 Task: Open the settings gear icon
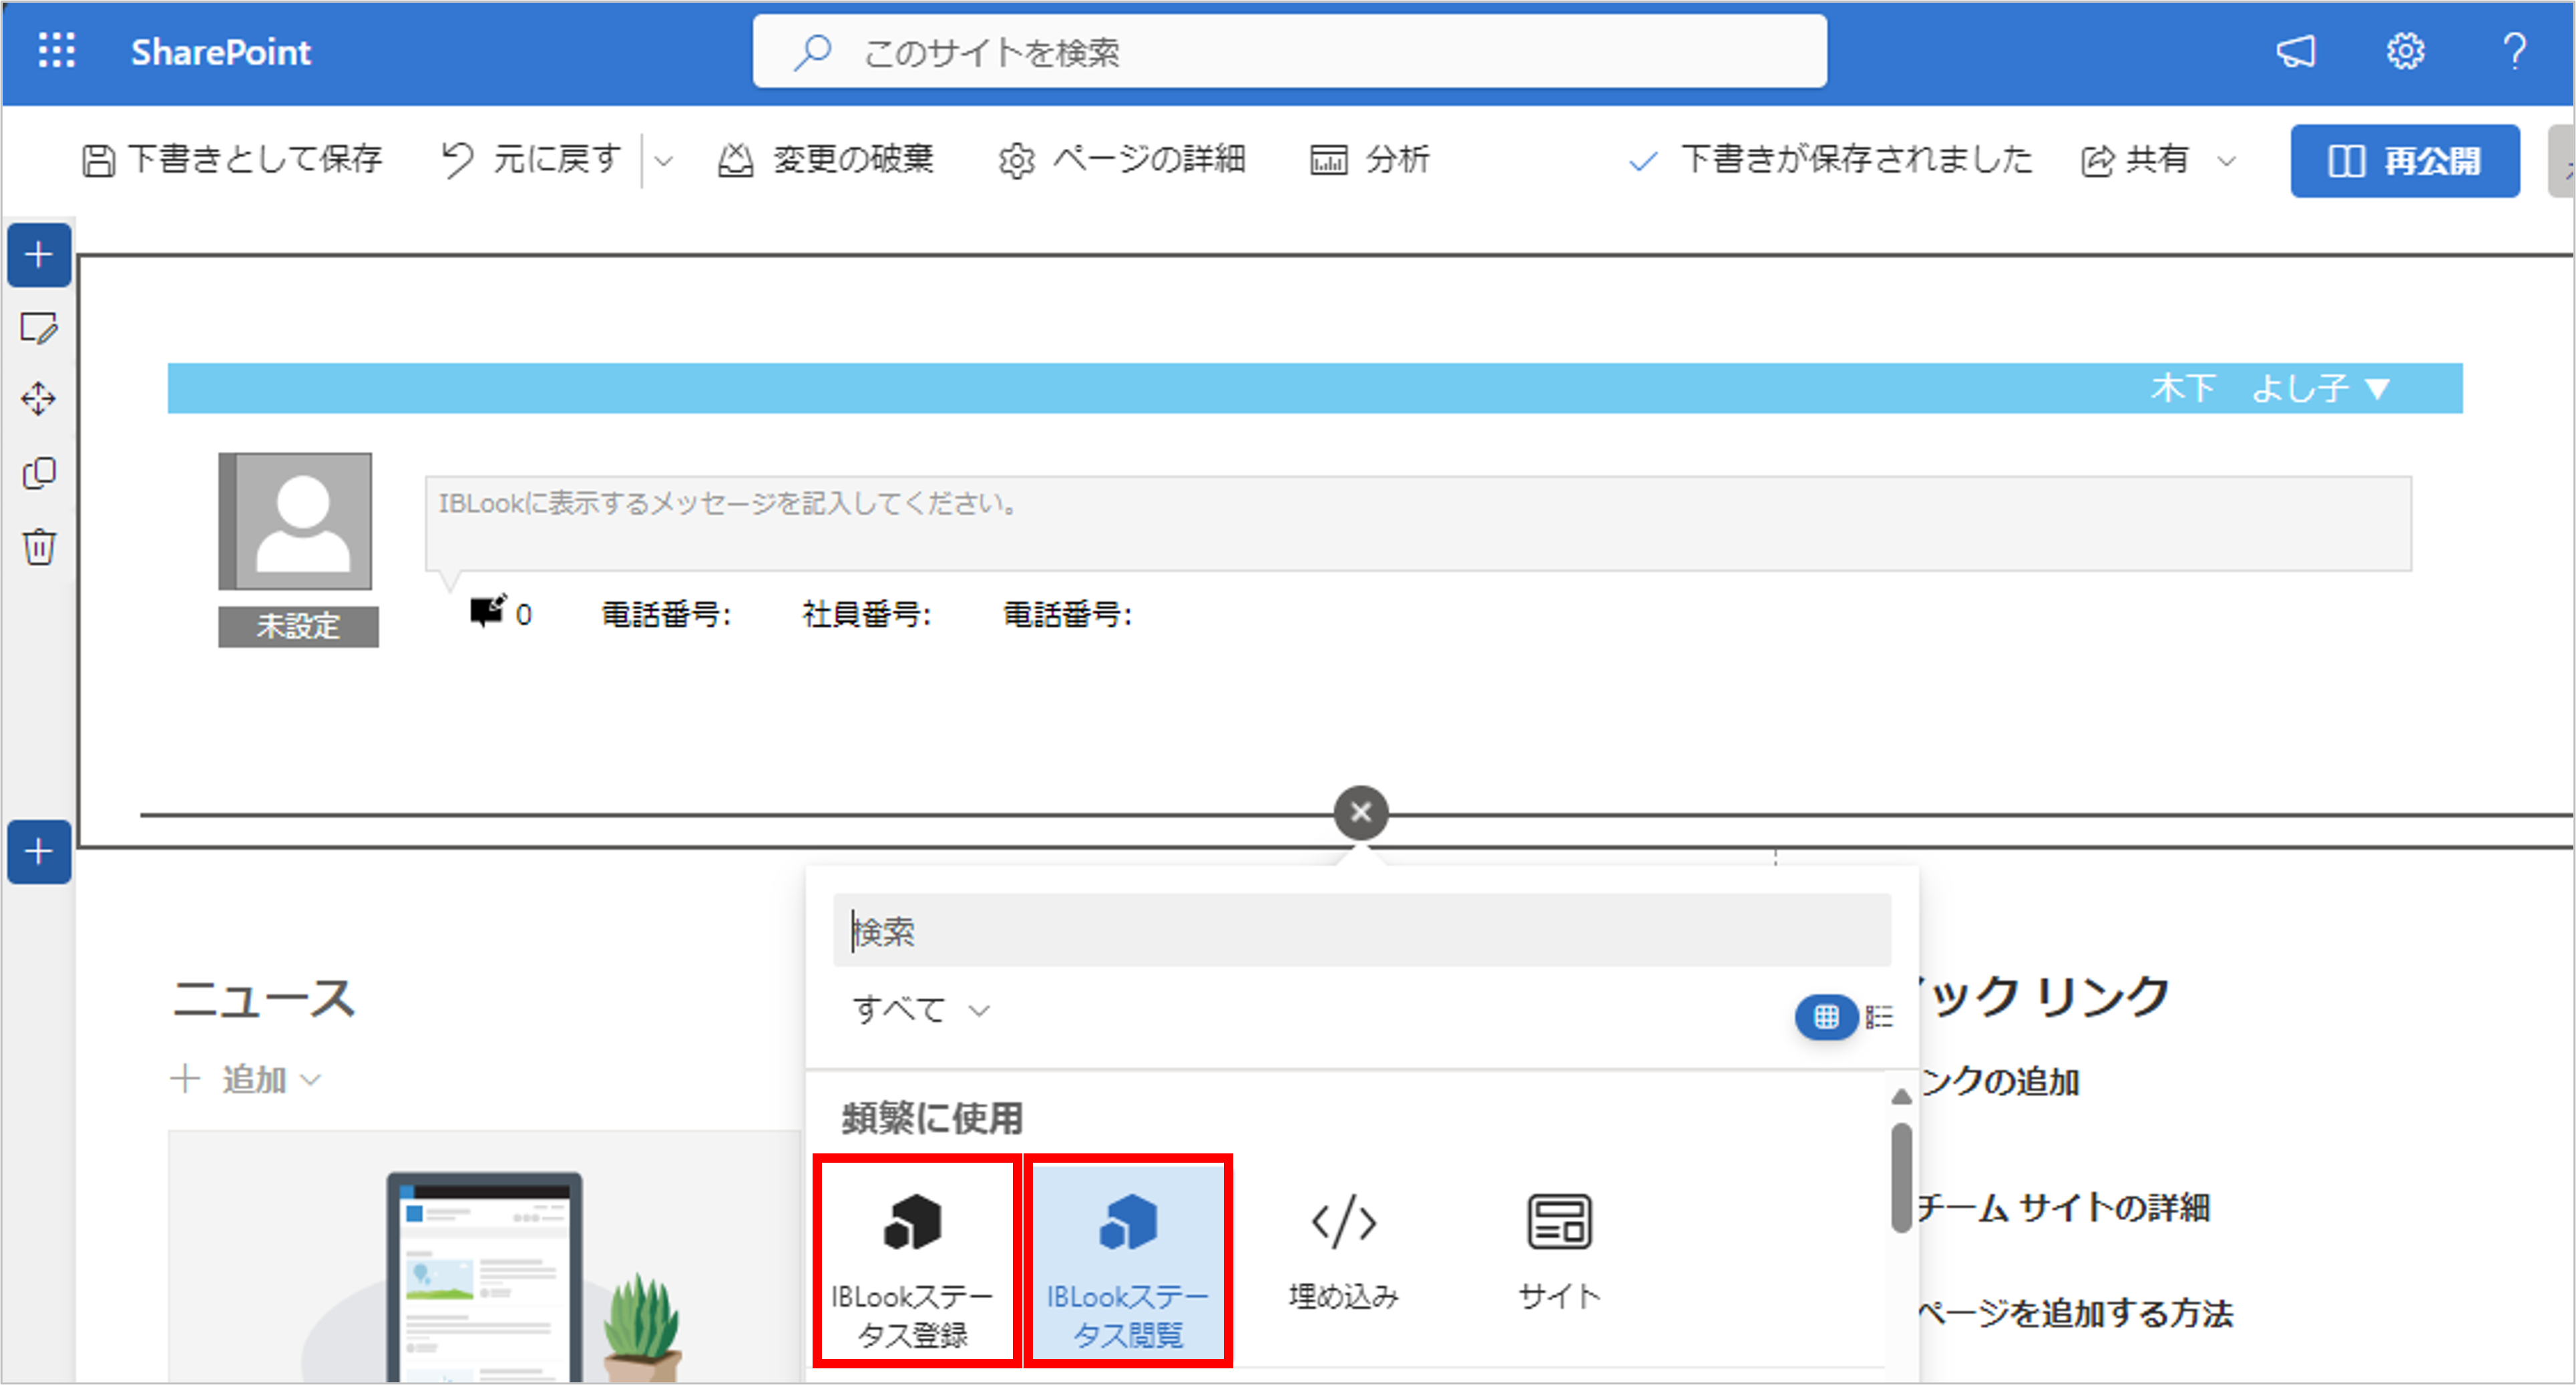[2405, 51]
